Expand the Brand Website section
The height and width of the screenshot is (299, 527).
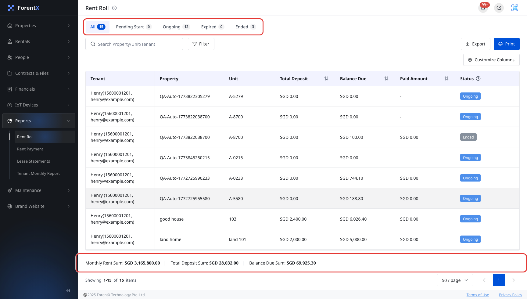click(x=39, y=206)
